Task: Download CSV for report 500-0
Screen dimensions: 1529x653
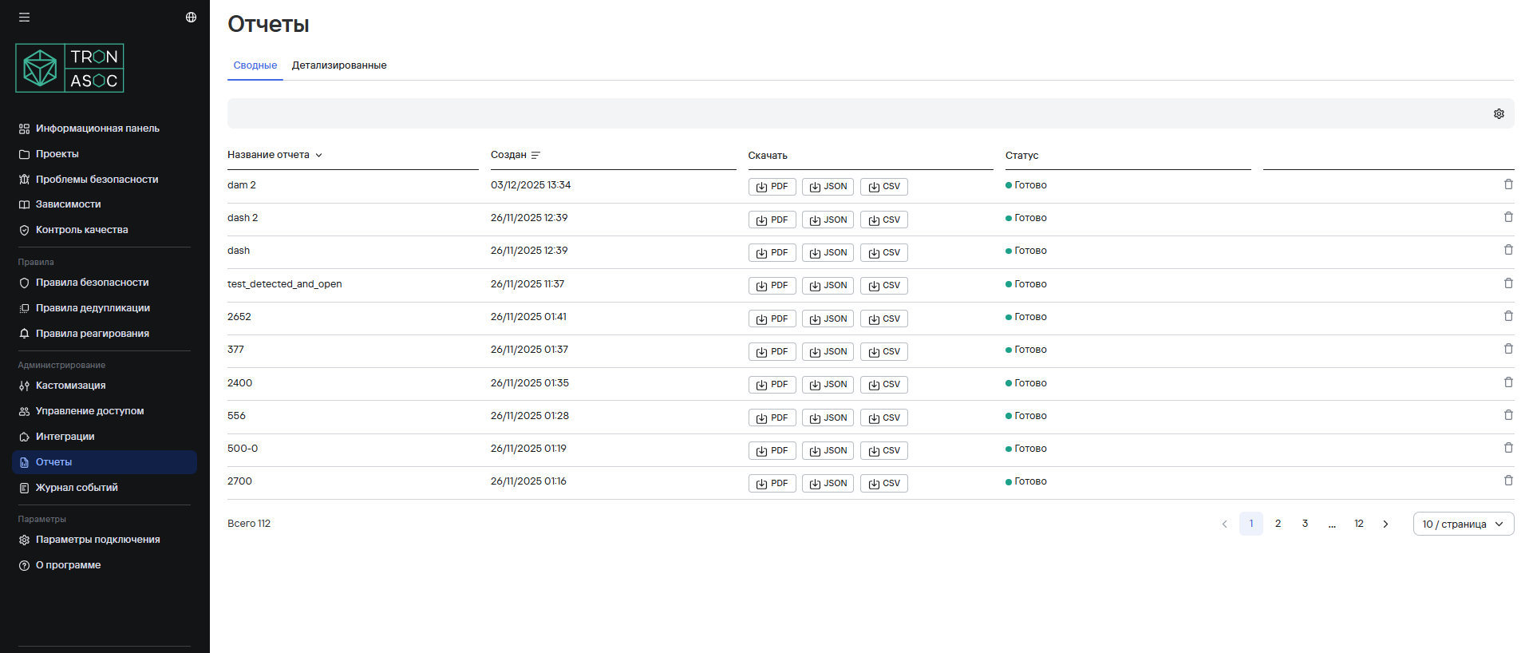Action: [883, 450]
